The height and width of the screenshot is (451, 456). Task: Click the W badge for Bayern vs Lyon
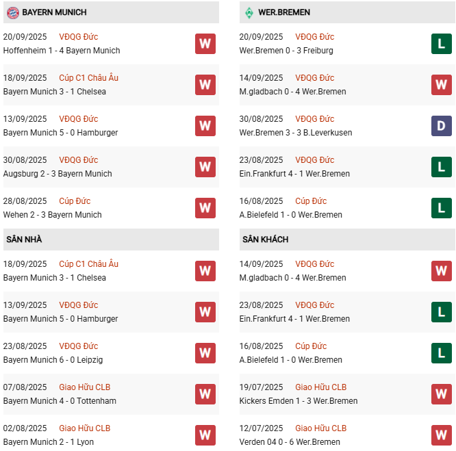[205, 435]
